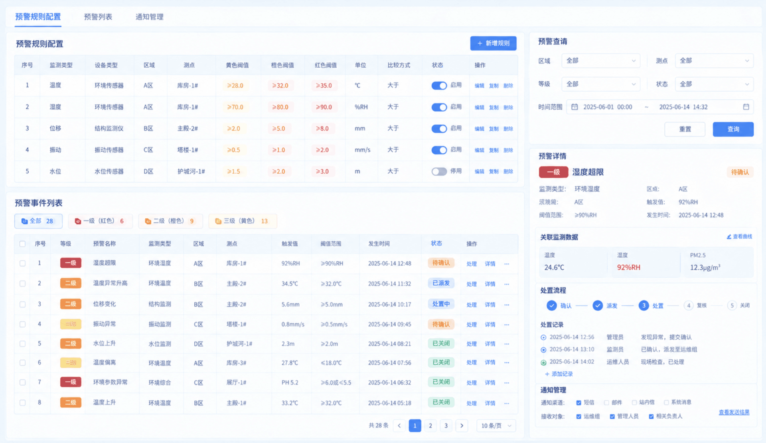Uncheck the 短信 notification channel
This screenshot has width=766, height=443.
(578, 403)
